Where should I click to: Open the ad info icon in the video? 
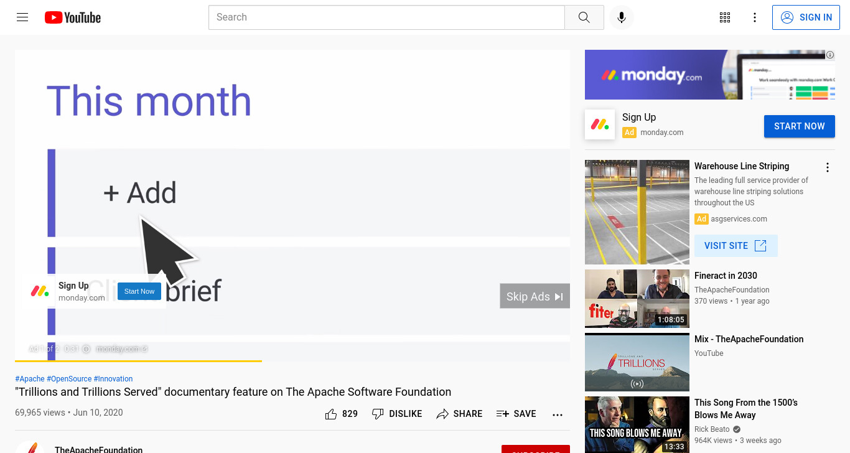coord(86,349)
